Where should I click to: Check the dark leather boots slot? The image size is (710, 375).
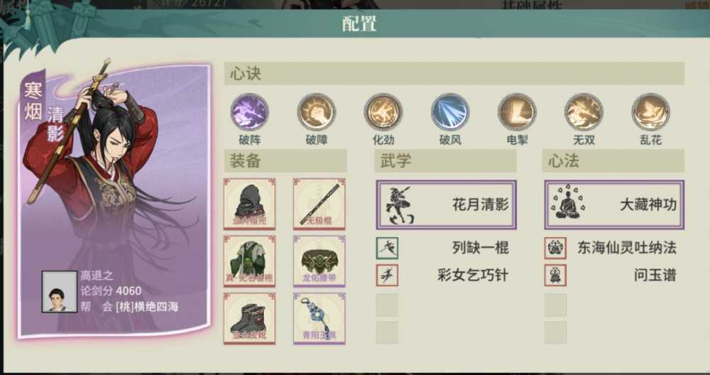249,318
